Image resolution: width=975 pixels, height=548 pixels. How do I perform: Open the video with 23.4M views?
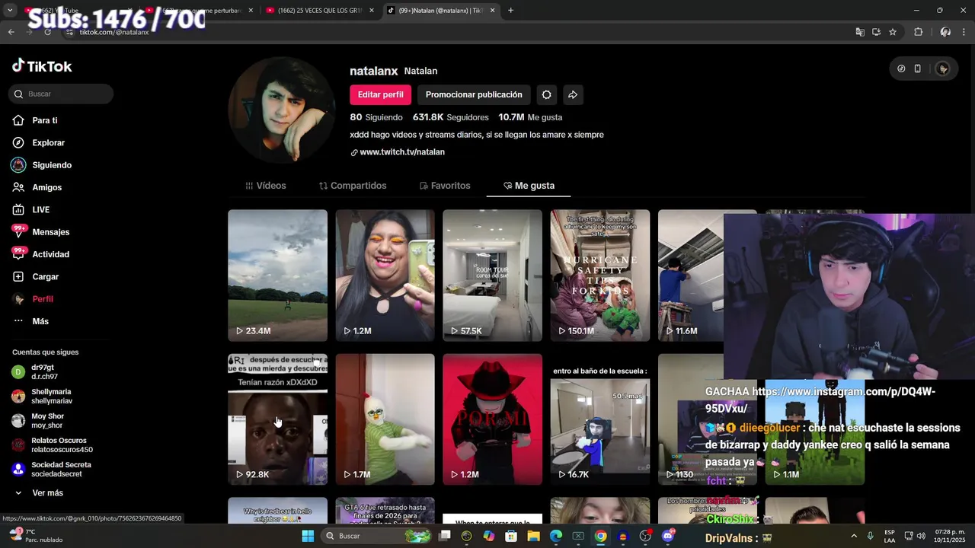pyautogui.click(x=277, y=276)
